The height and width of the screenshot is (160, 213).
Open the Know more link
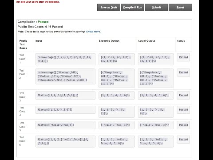pyautogui.click(x=93, y=32)
